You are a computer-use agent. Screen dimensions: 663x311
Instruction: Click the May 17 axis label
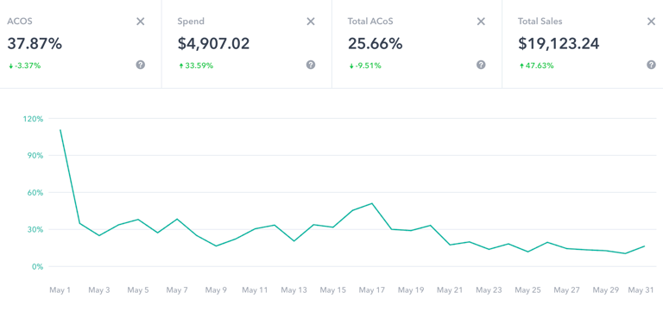tap(372, 290)
